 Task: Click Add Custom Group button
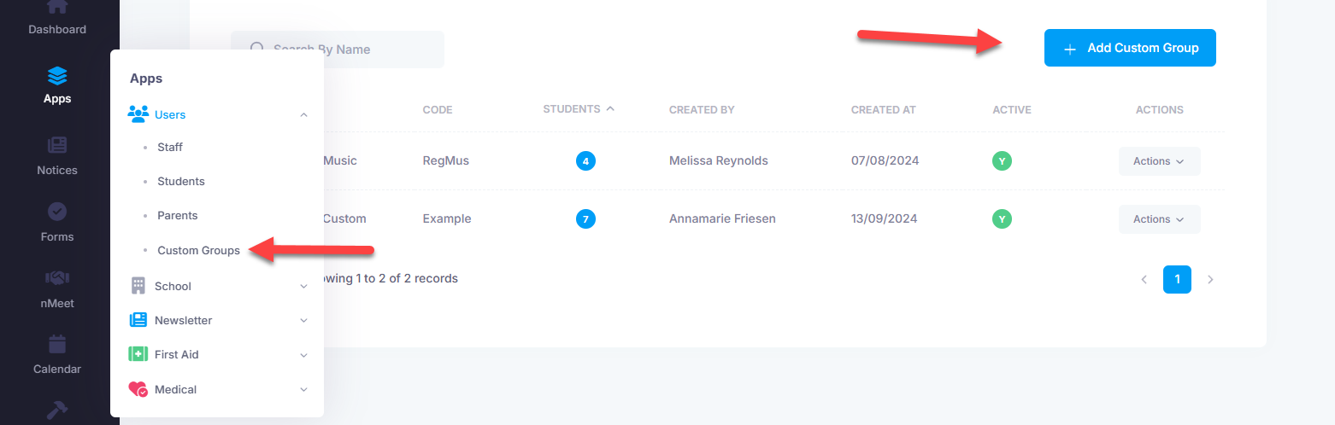(x=1129, y=48)
